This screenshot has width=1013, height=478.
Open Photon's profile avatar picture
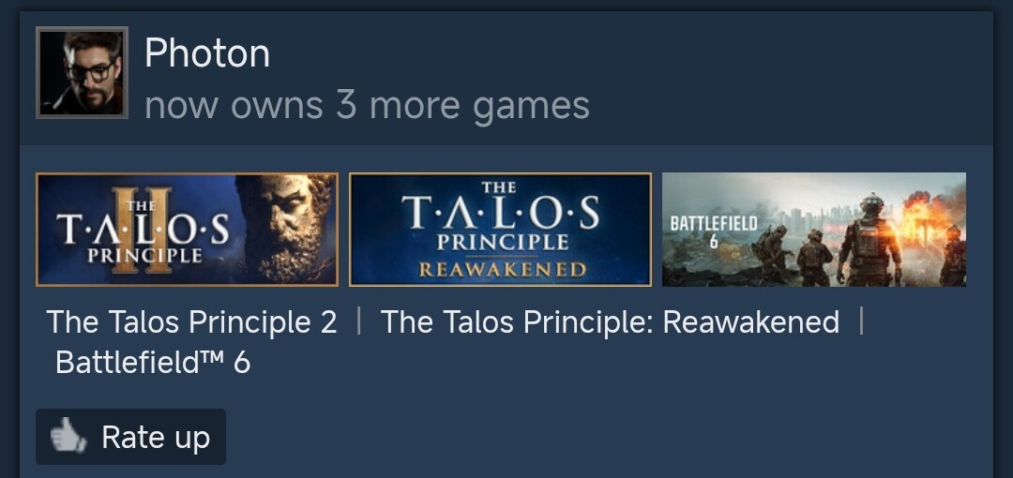tap(82, 72)
